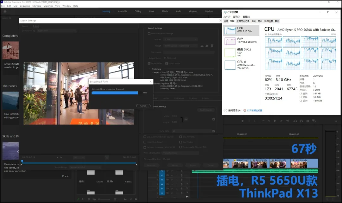Click the output name file link

click(170, 58)
